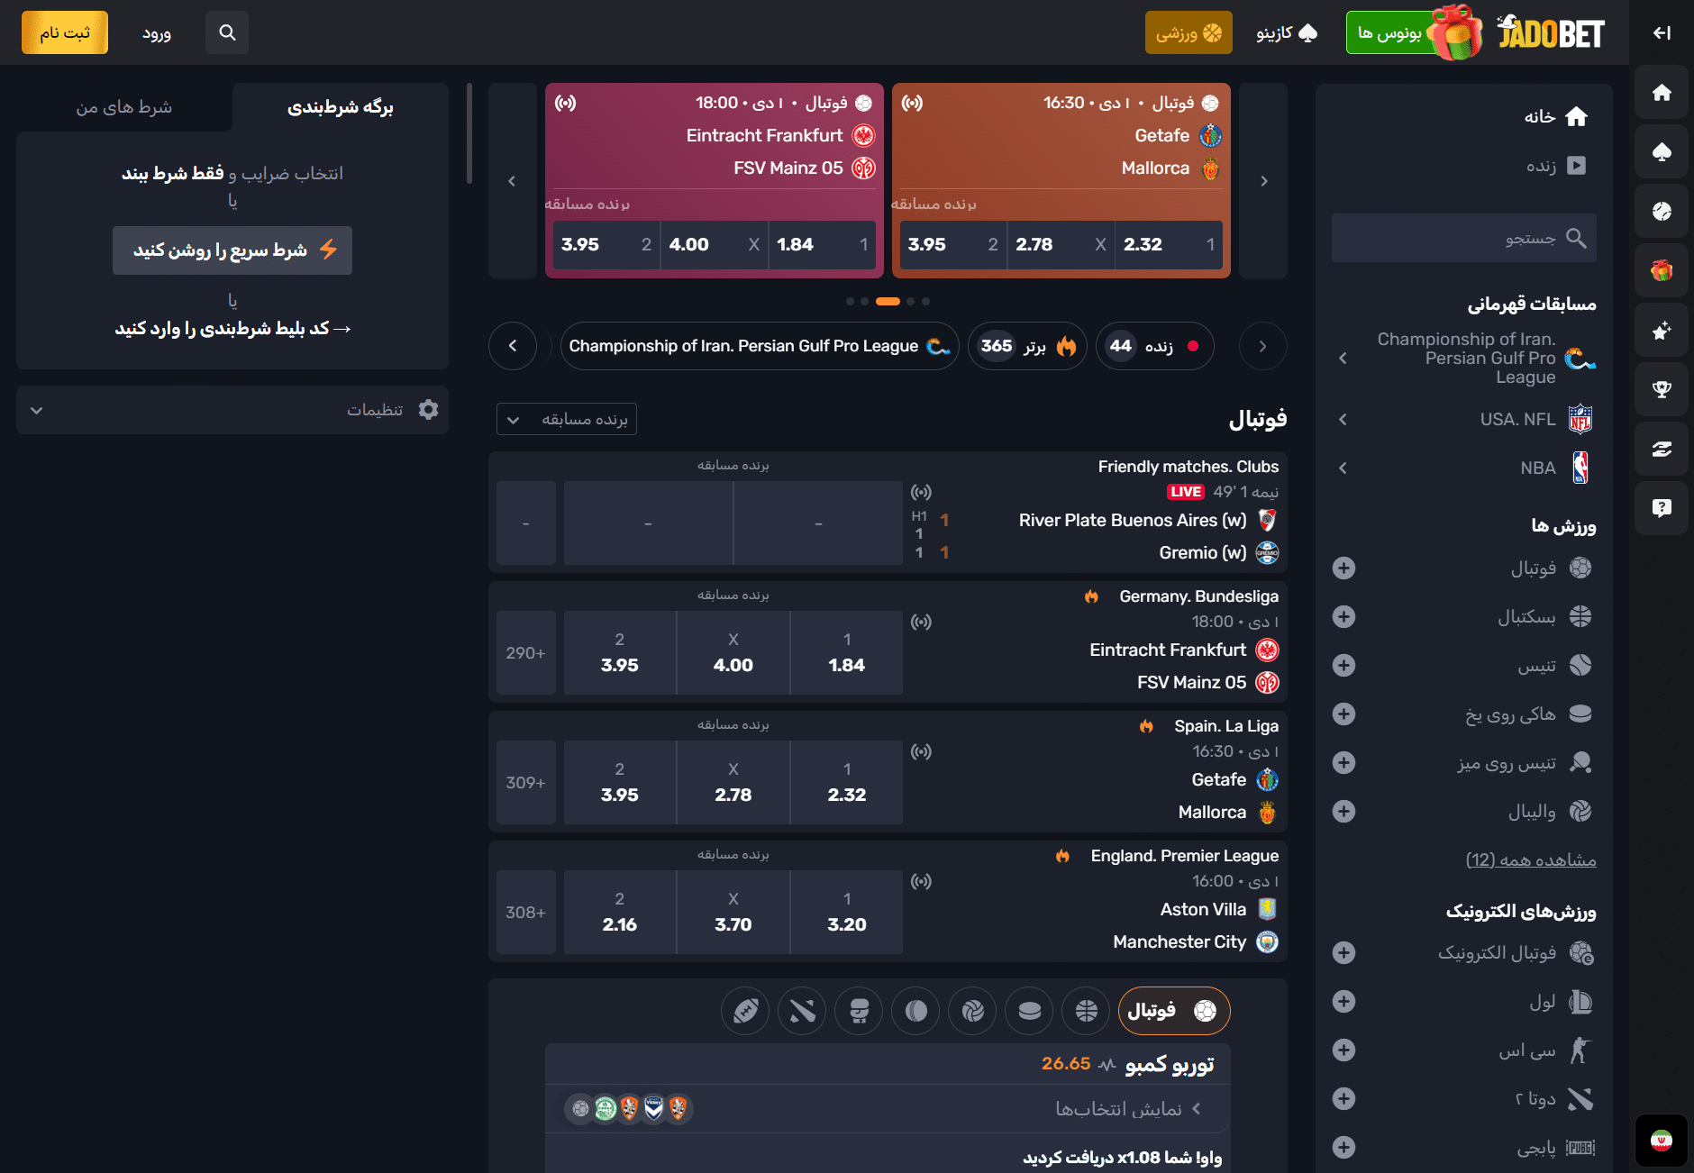Add بسکتبال with its plus button
Viewport: 1694px width, 1173px height.
[x=1343, y=616]
